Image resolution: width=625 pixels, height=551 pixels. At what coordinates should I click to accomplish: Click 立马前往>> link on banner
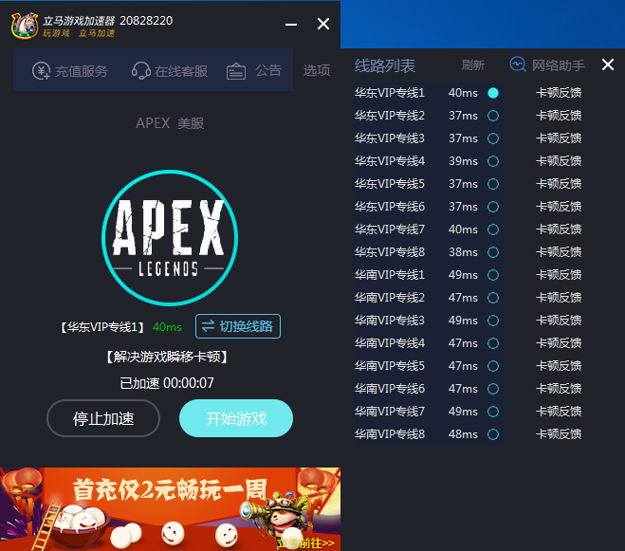305,542
